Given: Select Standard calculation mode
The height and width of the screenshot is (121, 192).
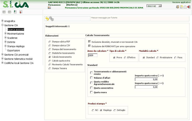Looking at the screenshot, I should pyautogui.click(x=144, y=58).
